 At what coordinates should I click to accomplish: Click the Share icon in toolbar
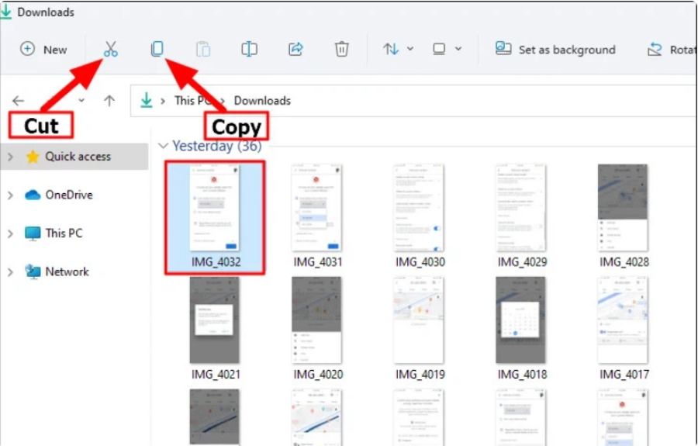[295, 49]
